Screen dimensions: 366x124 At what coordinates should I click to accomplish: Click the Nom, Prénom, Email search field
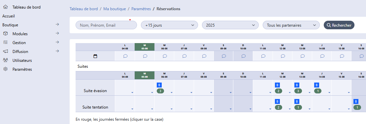pos(106,25)
